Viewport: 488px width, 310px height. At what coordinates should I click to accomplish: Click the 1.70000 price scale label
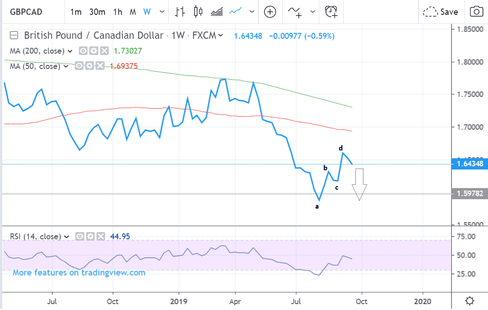(x=470, y=127)
